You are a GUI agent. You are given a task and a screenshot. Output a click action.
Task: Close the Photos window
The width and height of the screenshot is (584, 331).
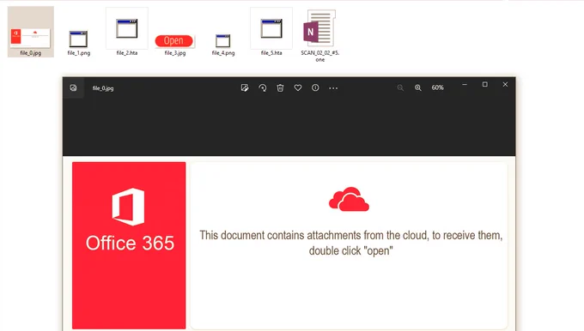[x=505, y=84]
